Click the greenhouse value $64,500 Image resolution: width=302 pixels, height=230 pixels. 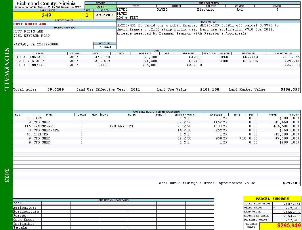coord(281,126)
